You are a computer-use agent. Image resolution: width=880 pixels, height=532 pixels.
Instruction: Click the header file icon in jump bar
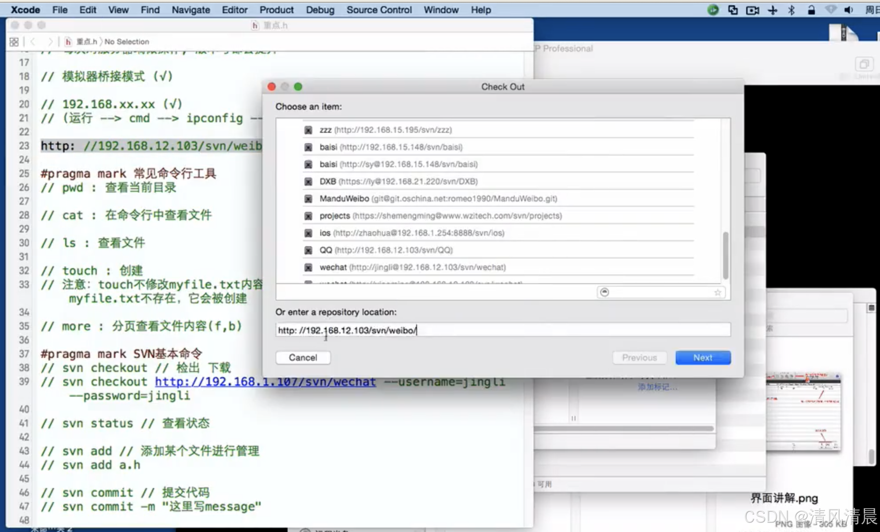coord(68,42)
